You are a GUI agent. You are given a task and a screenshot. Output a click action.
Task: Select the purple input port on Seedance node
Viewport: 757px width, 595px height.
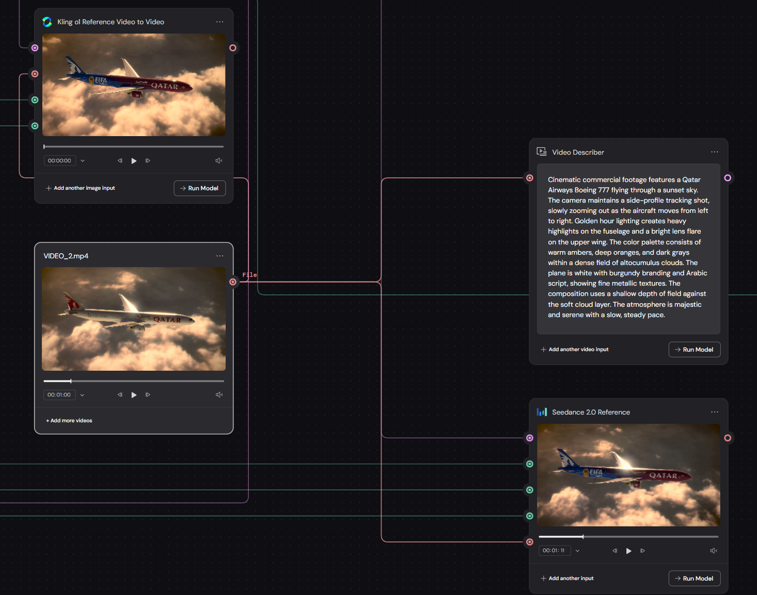pyautogui.click(x=530, y=438)
